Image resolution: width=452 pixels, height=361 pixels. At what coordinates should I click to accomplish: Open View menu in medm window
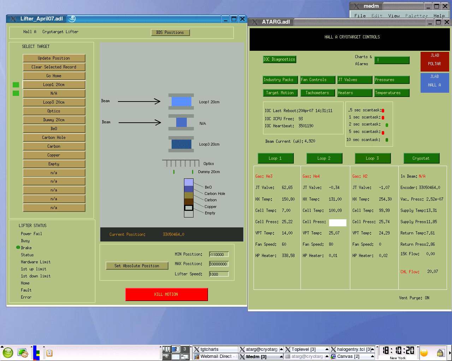click(x=394, y=16)
